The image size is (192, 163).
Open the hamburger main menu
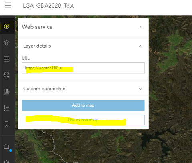pyautogui.click(x=8, y=5)
